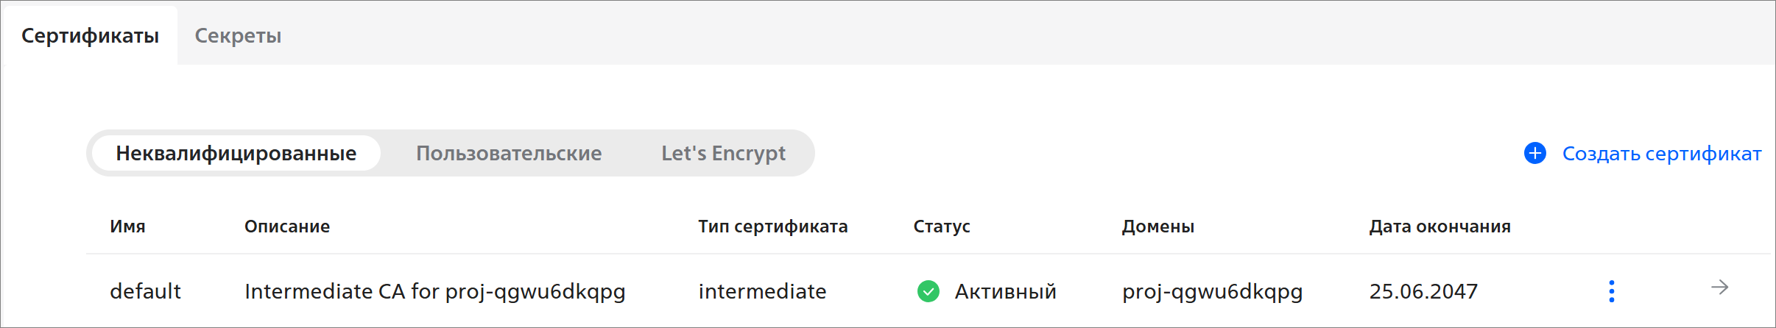Viewport: 1776px width, 328px height.
Task: Click the Имя column header
Action: click(x=127, y=227)
